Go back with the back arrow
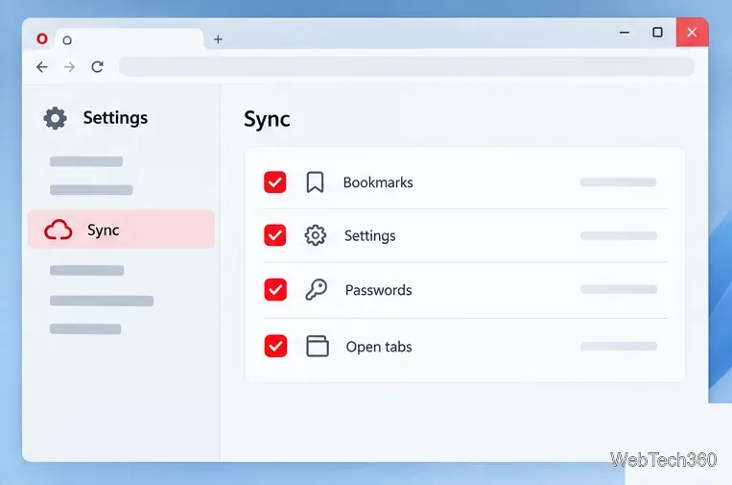Image resolution: width=732 pixels, height=485 pixels. click(x=42, y=67)
